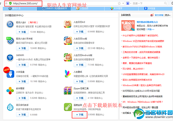Image resolution: width=173 pixels, height=121 pixels.
Task: Click the 详情>> link
Action: 151,29
